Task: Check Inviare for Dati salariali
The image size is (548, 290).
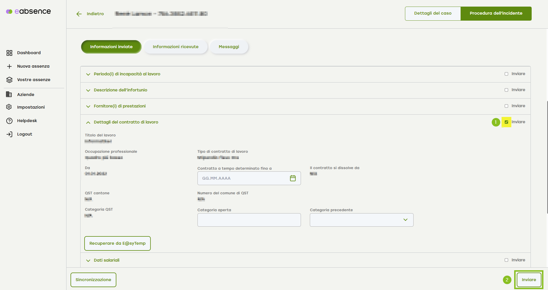Action: tap(506, 260)
